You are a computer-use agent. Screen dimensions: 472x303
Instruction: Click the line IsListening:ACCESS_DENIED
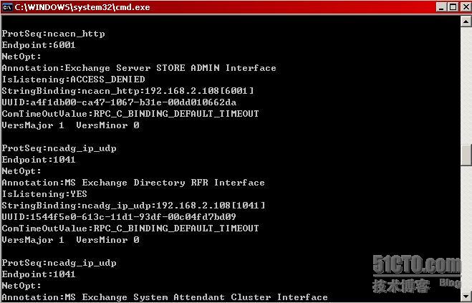pyautogui.click(x=74, y=80)
